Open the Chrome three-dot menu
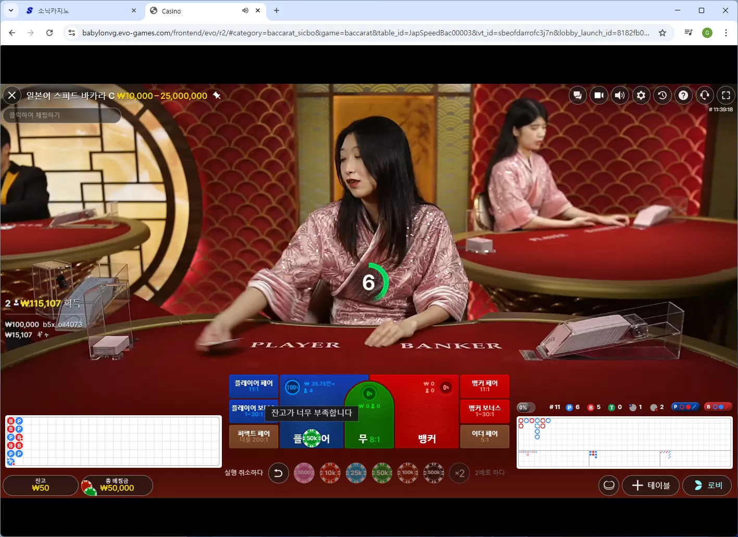The width and height of the screenshot is (738, 537). coord(726,33)
